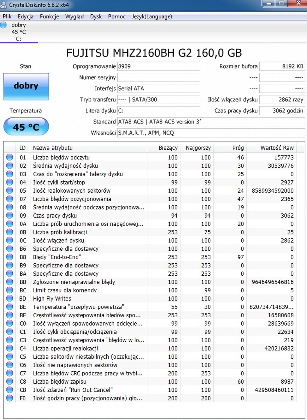Click the blue disk status icon beside dobry

(x=4, y=25)
